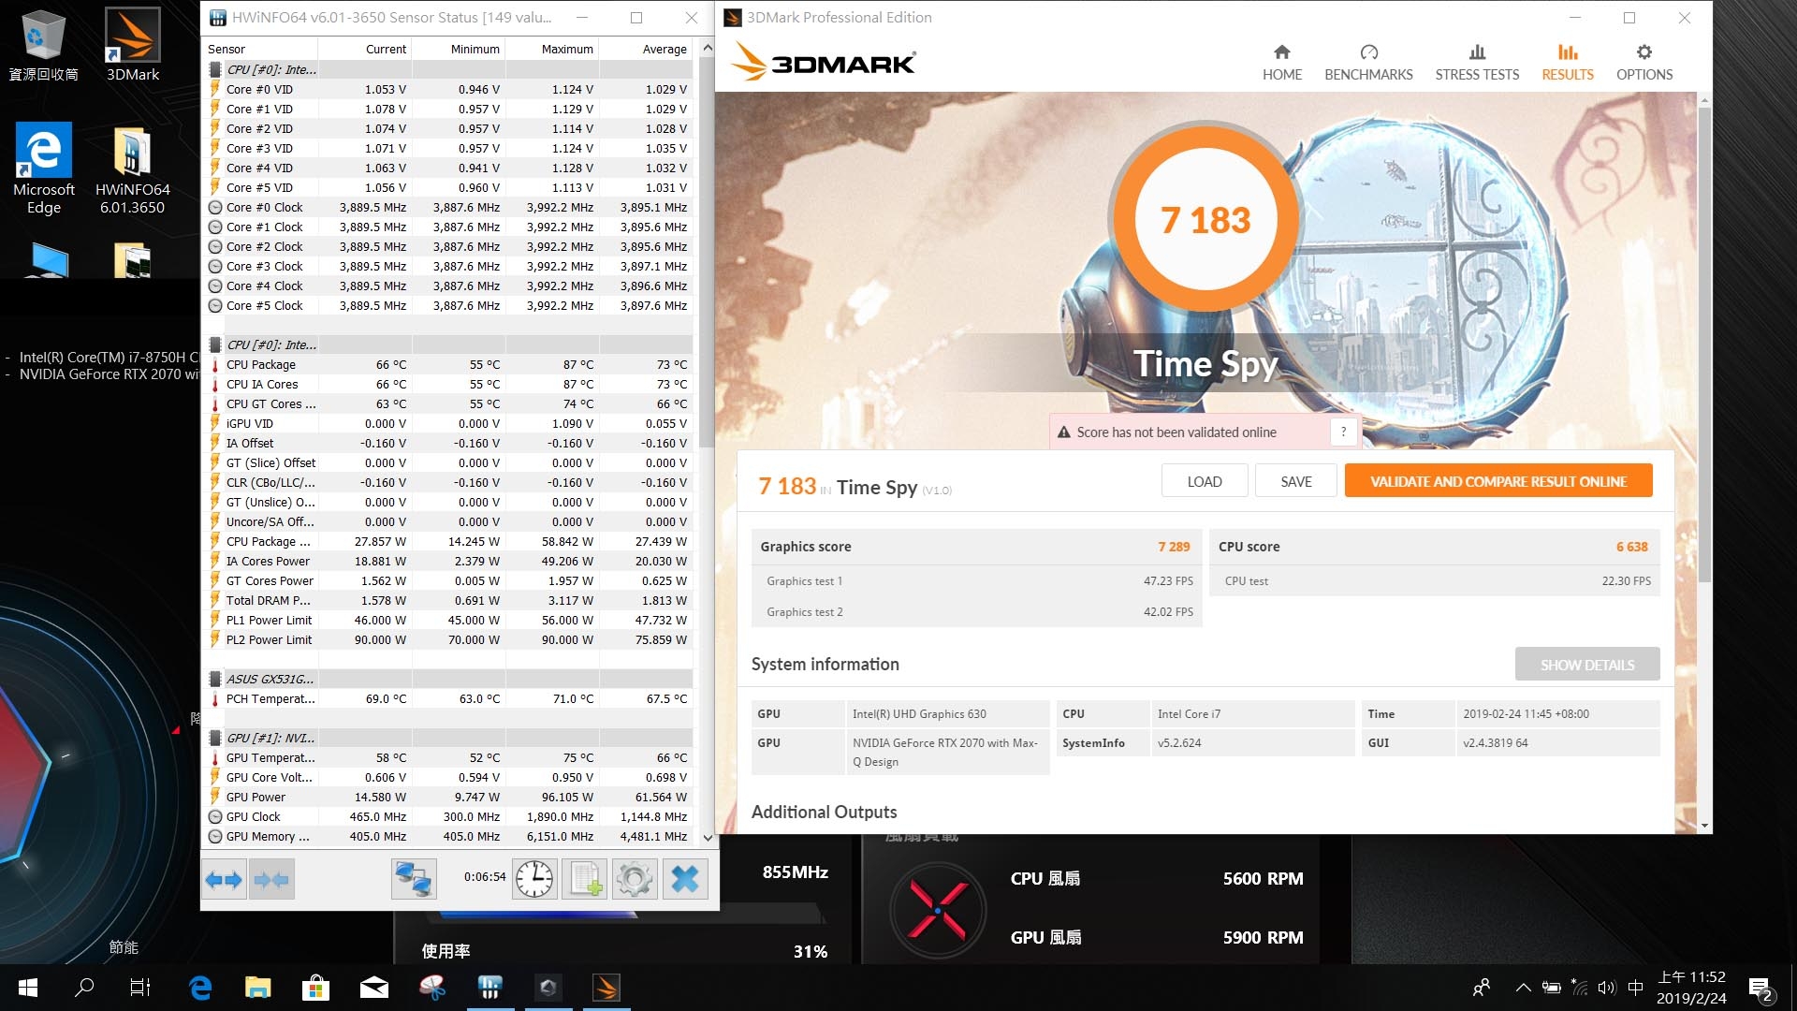Image resolution: width=1797 pixels, height=1011 pixels.
Task: Select the PCH Temperature row
Action: tap(449, 699)
